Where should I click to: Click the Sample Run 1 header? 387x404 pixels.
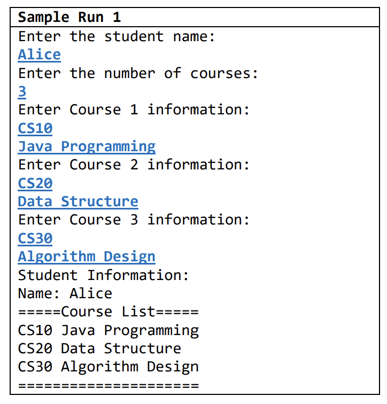coord(69,17)
